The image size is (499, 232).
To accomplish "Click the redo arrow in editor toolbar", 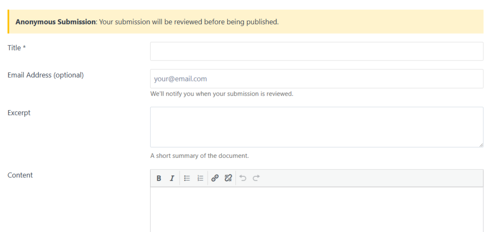I will tap(256, 178).
